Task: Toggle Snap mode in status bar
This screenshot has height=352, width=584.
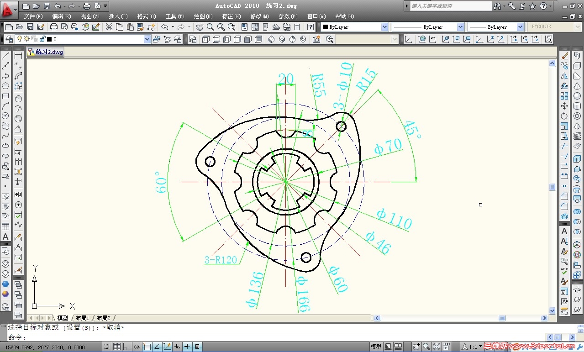Action: tap(106, 347)
